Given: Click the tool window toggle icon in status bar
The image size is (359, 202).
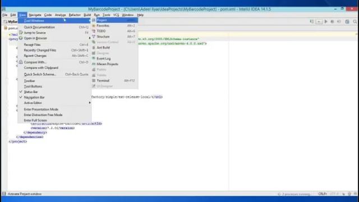Looking at the screenshot, I should 4,194.
